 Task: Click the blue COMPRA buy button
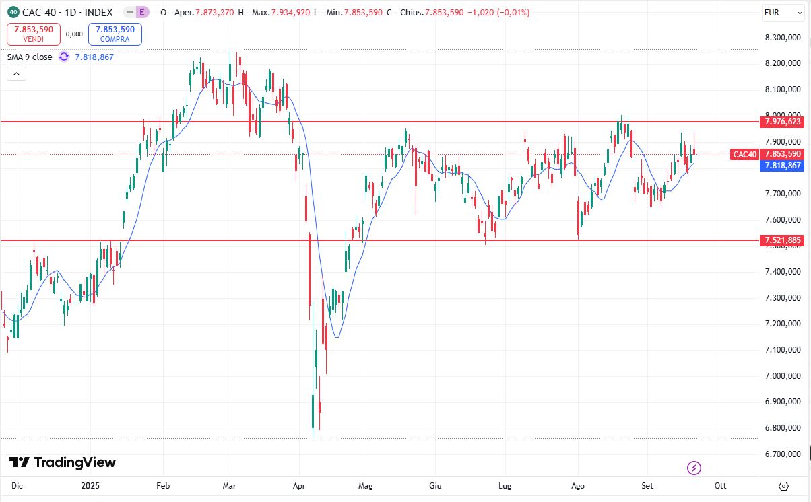[x=115, y=34]
